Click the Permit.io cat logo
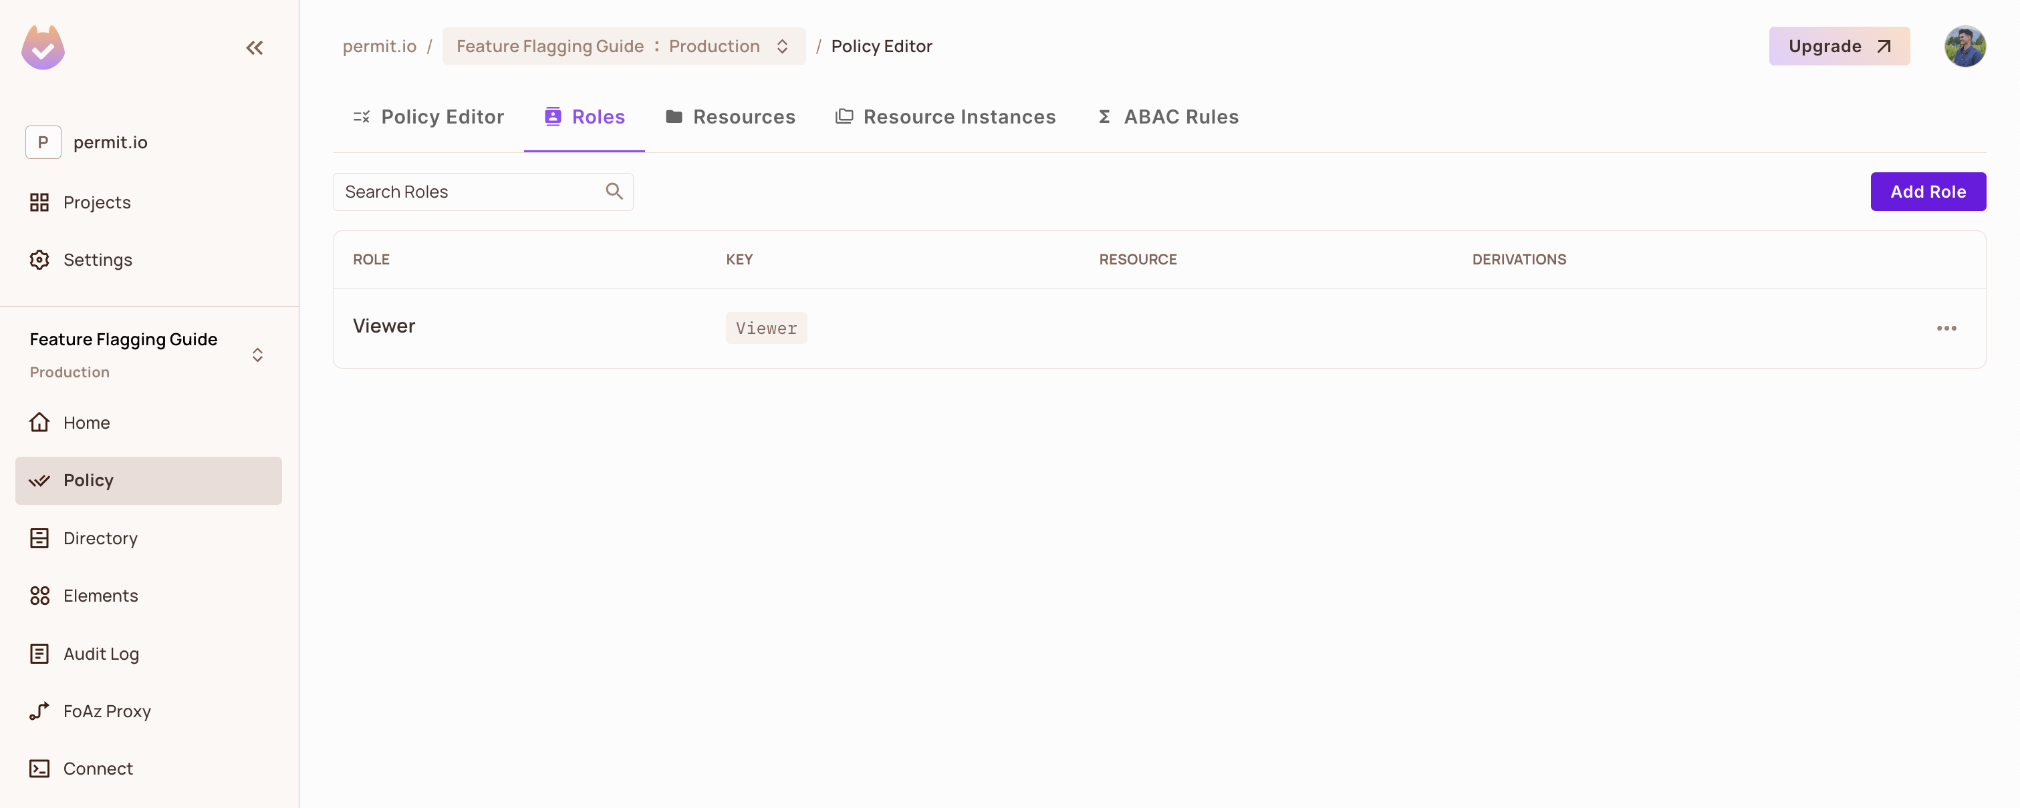This screenshot has width=2020, height=808. (x=43, y=48)
